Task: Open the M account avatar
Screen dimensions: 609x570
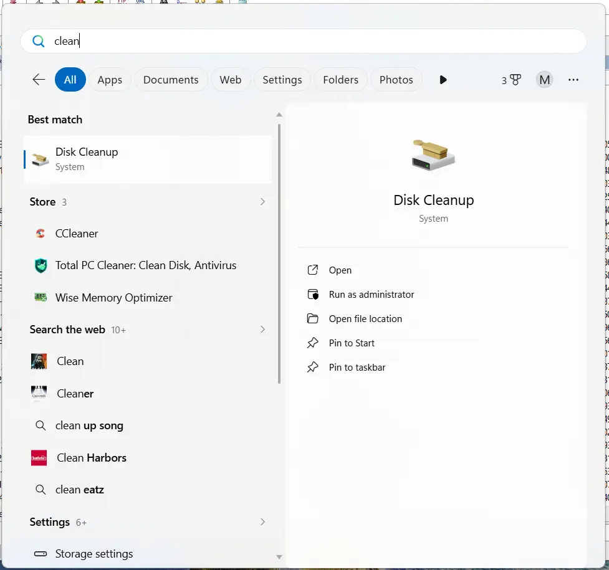Action: 544,80
